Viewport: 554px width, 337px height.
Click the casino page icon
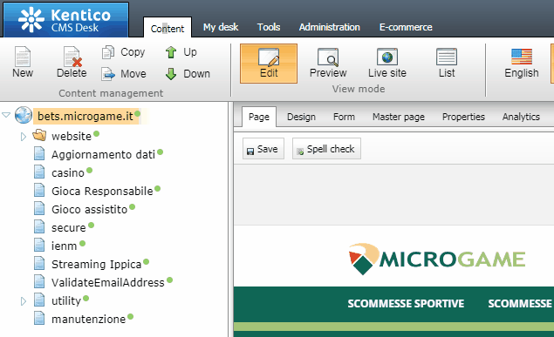(x=39, y=172)
